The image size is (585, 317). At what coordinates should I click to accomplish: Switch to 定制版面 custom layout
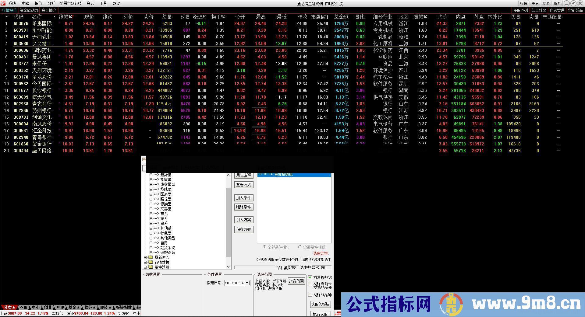575,10
